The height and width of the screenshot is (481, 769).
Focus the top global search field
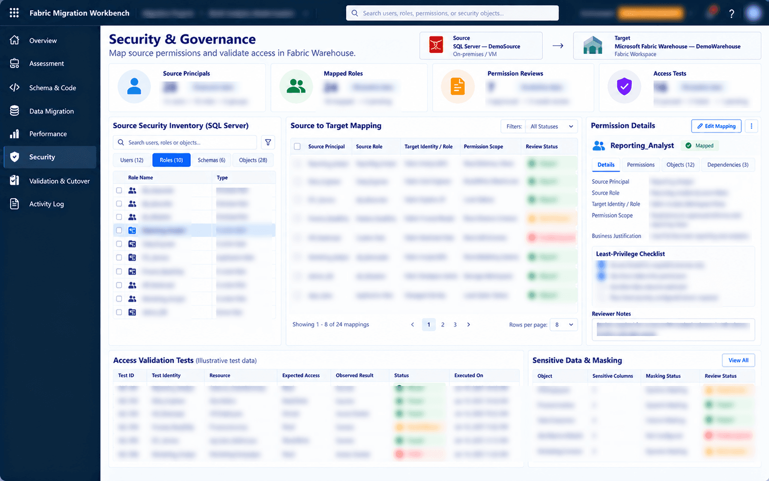click(452, 13)
